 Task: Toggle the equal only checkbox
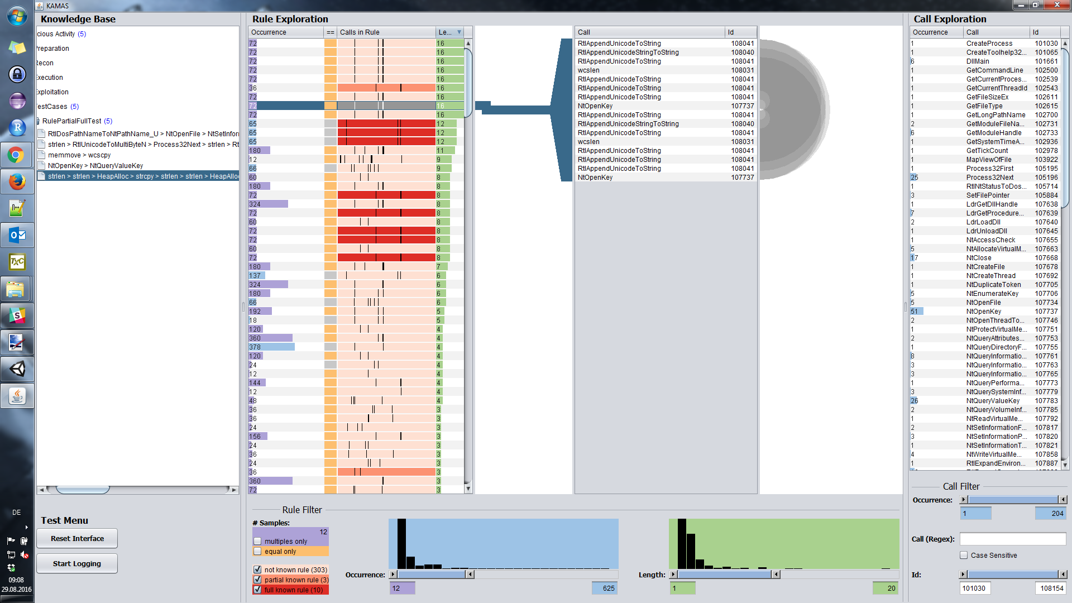click(x=257, y=551)
